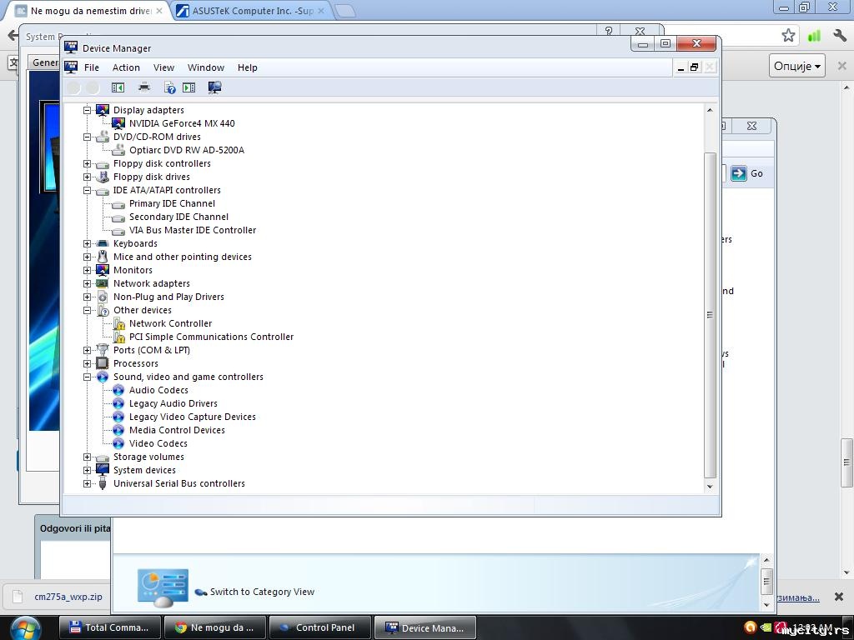Click the Show/Hide Console Tree toolbar icon

coord(118,87)
